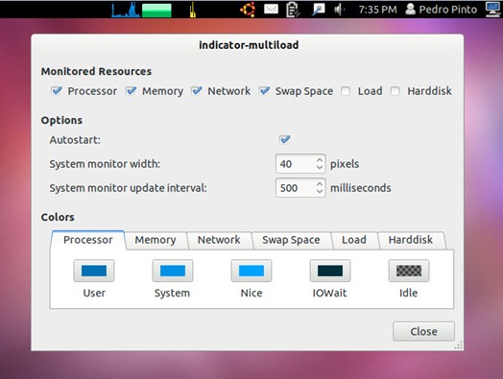Click the "Monitored Resources" heading
The width and height of the screenshot is (503, 379).
point(96,71)
